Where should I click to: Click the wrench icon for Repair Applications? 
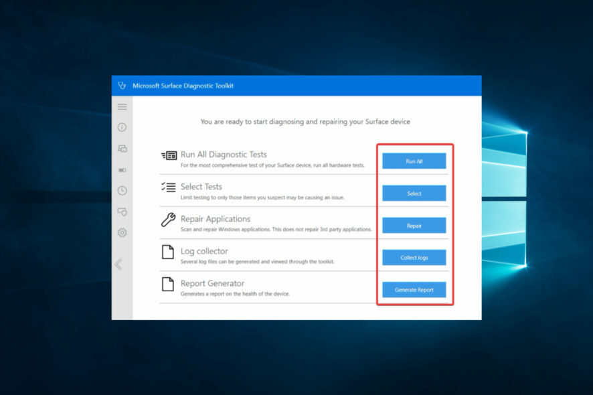(168, 220)
